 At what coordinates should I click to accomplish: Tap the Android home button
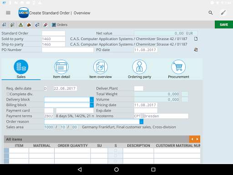coord(116,170)
